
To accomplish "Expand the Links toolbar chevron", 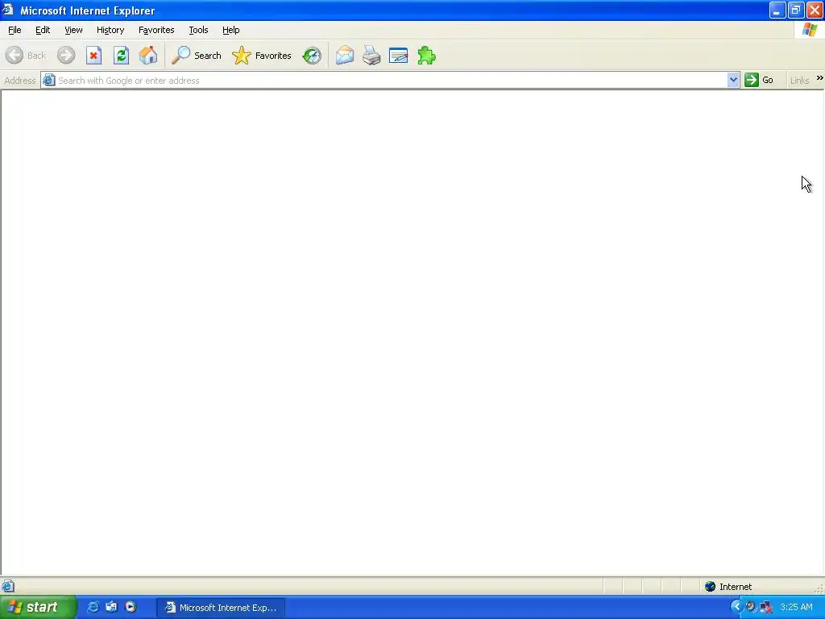I will coord(819,78).
